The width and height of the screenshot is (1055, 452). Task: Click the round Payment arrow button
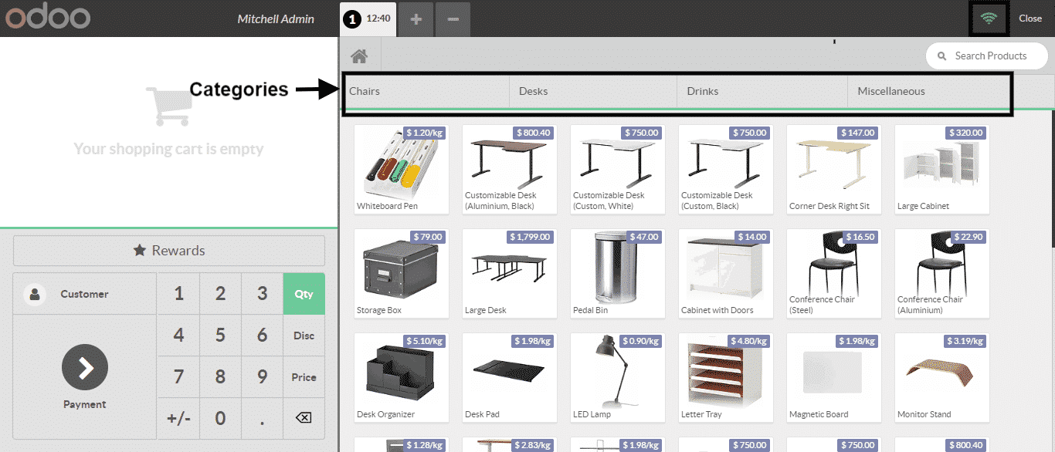85,368
